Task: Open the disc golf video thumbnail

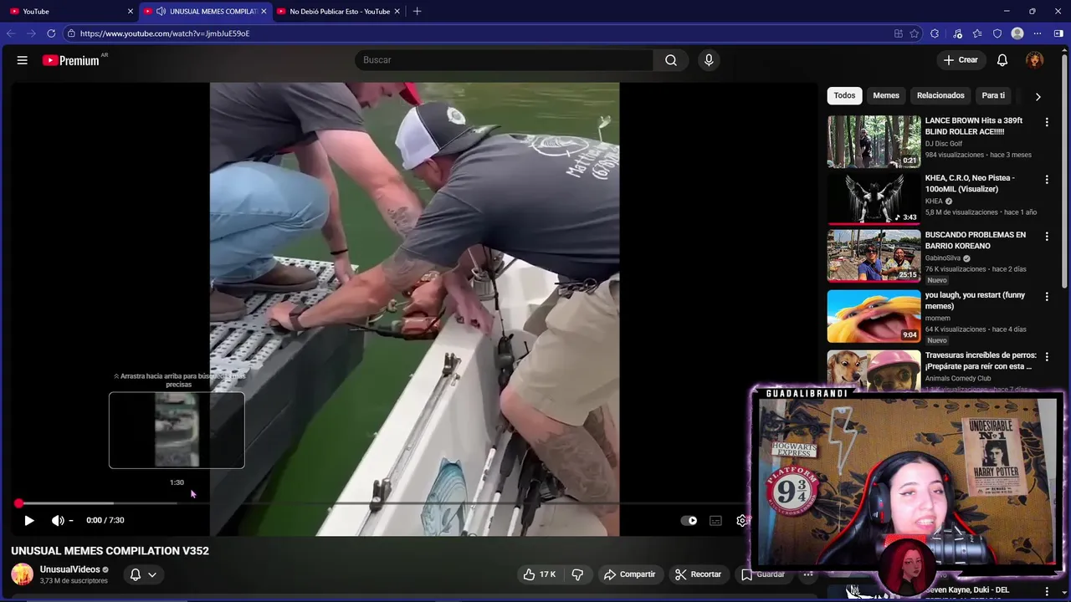Action: 874,142
